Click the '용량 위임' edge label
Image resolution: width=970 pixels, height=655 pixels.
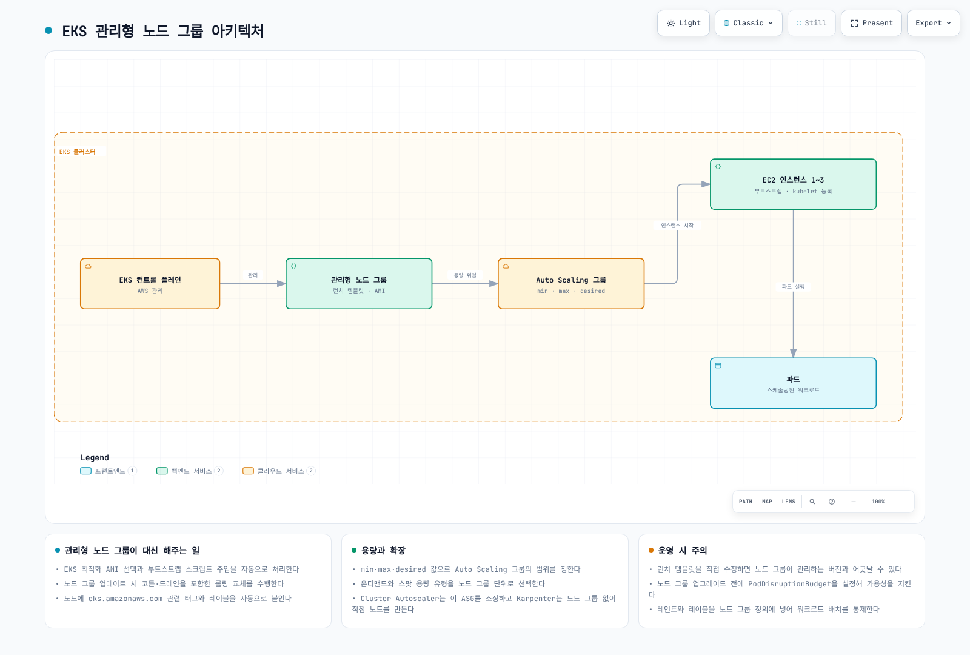click(465, 275)
